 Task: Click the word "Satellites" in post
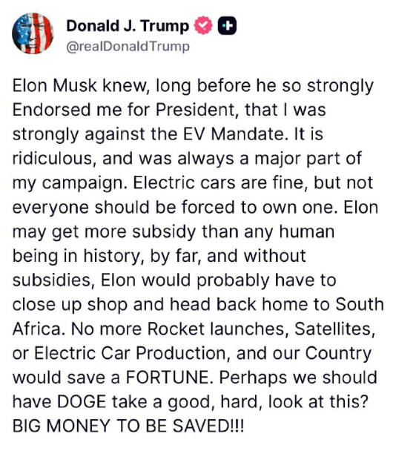(x=334, y=329)
